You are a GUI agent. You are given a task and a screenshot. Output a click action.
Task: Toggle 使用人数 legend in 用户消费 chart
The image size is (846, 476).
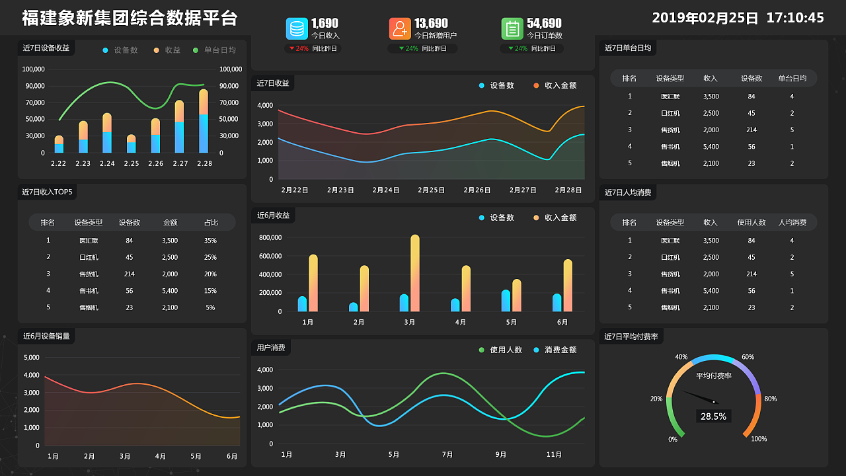pos(500,350)
